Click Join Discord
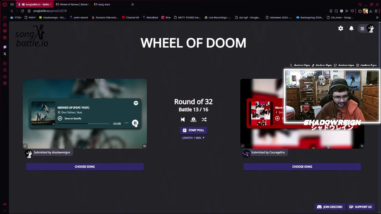 tap(330, 207)
